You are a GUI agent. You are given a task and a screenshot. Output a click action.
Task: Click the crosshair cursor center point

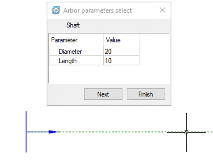(186, 132)
